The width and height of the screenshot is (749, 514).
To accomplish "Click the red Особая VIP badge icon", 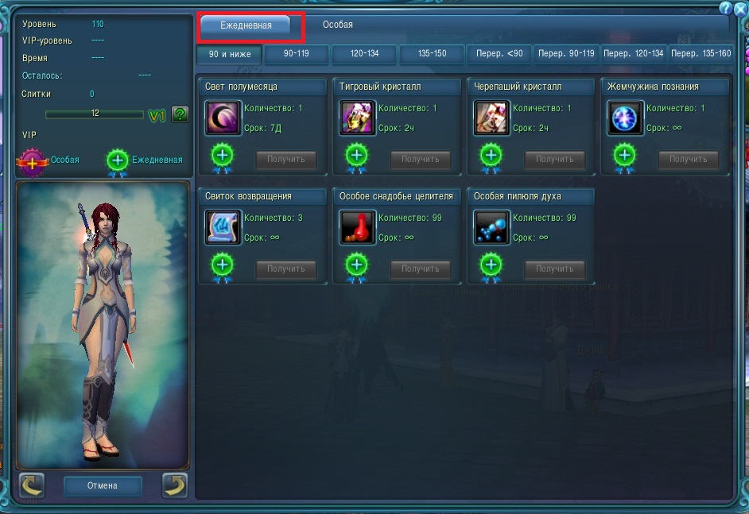I will pyautogui.click(x=32, y=162).
